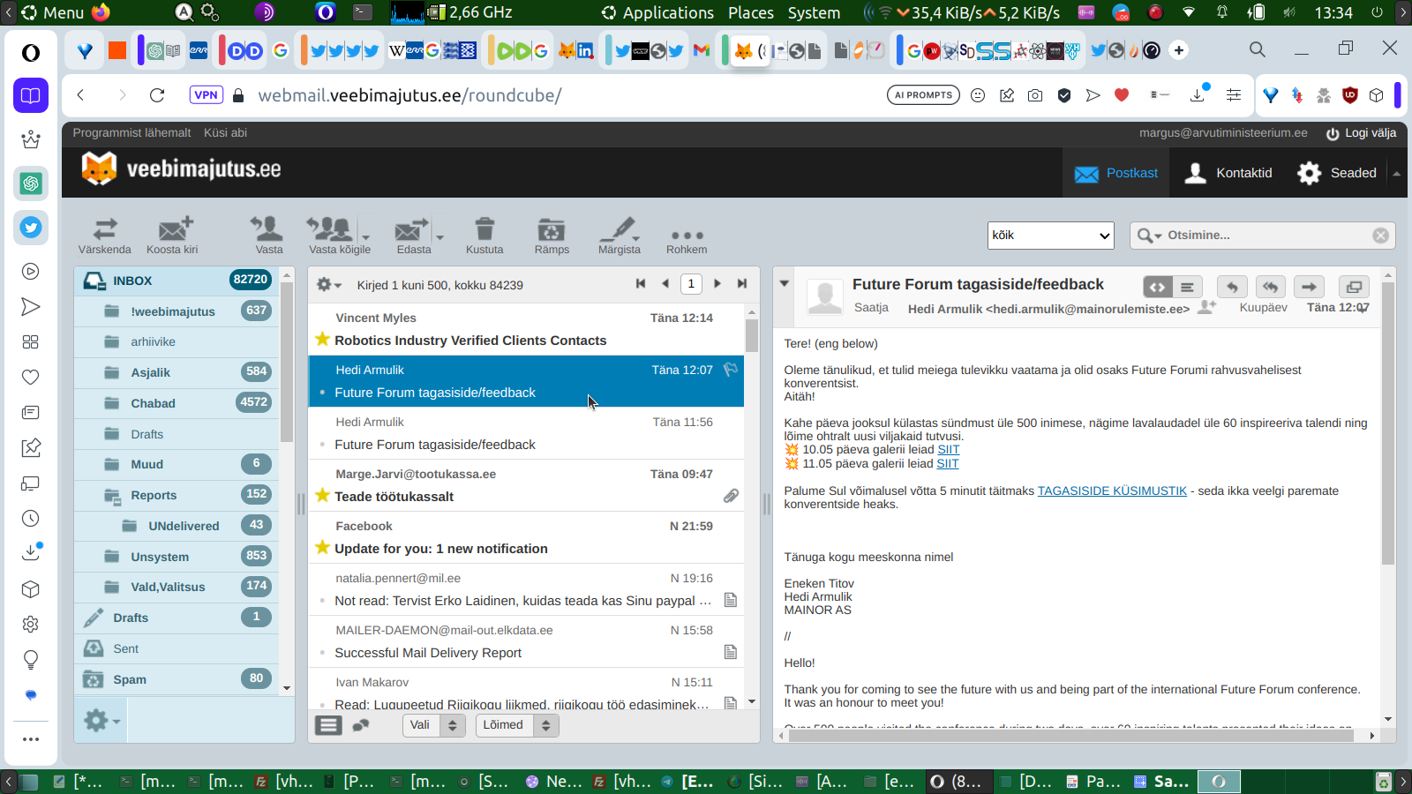
Task: Switch to Kontaktid contacts tab
Action: click(x=1230, y=173)
